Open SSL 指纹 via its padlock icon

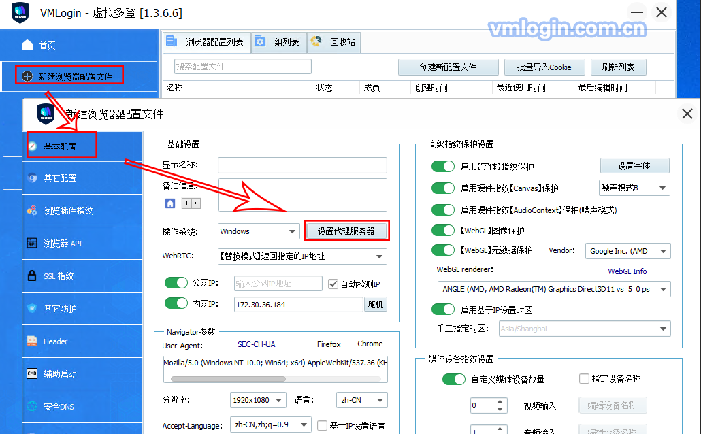pos(32,276)
